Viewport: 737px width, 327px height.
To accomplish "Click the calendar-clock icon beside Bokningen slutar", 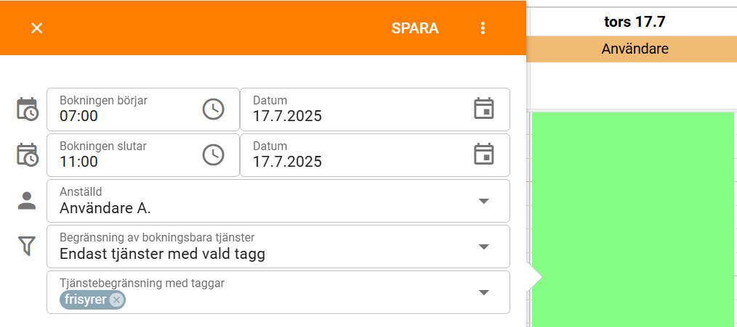I will click(28, 155).
